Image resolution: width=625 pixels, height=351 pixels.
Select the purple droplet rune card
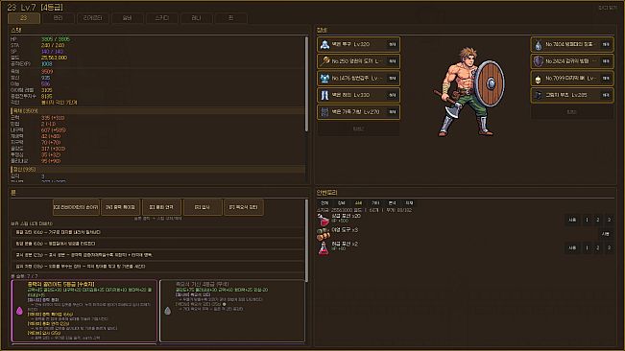pyautogui.click(x=84, y=311)
